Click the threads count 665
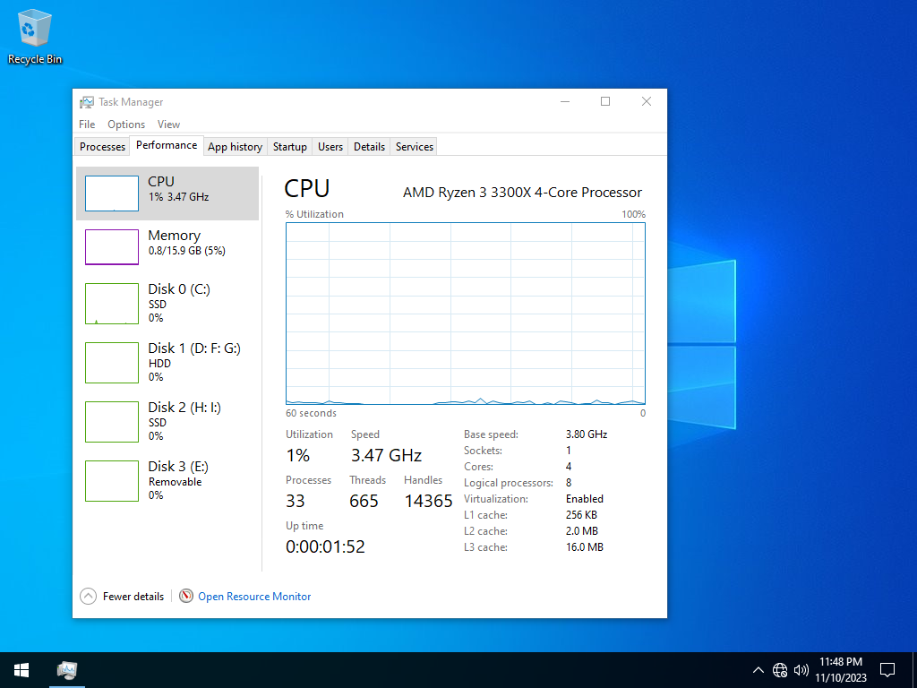The height and width of the screenshot is (688, 917). click(x=364, y=501)
